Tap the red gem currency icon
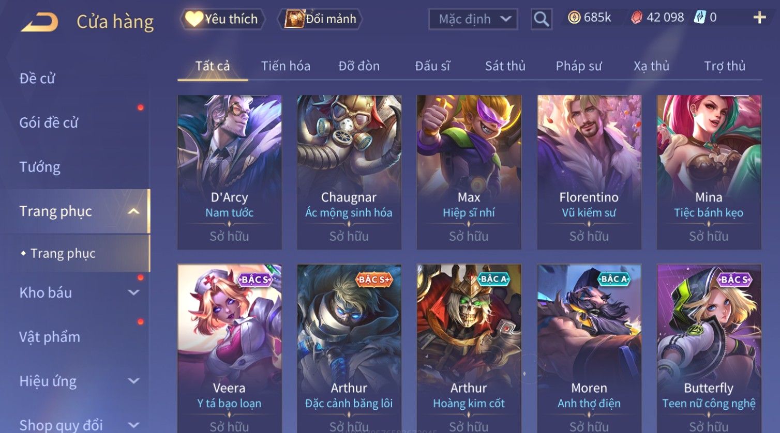The width and height of the screenshot is (780, 433). 637,18
